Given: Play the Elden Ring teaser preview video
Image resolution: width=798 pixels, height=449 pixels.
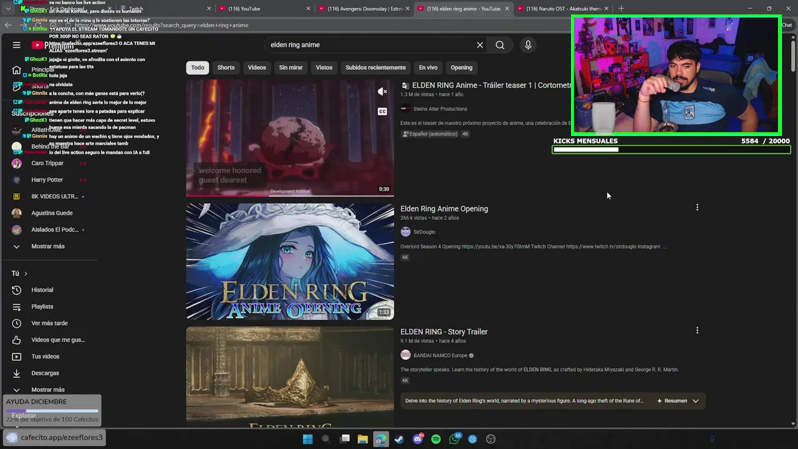Looking at the screenshot, I should coord(290,138).
